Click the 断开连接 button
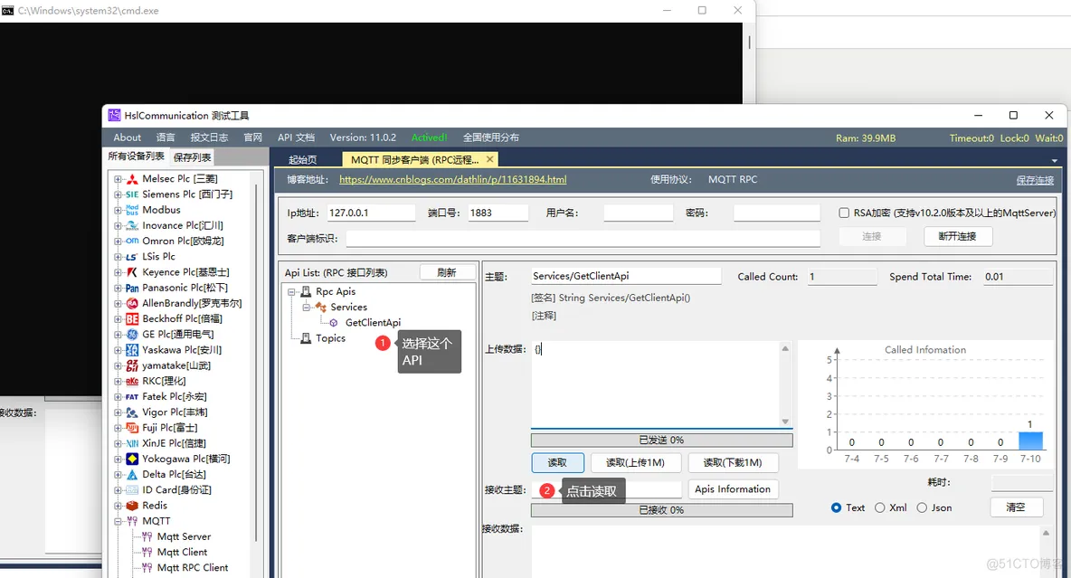The width and height of the screenshot is (1071, 578). tap(957, 236)
